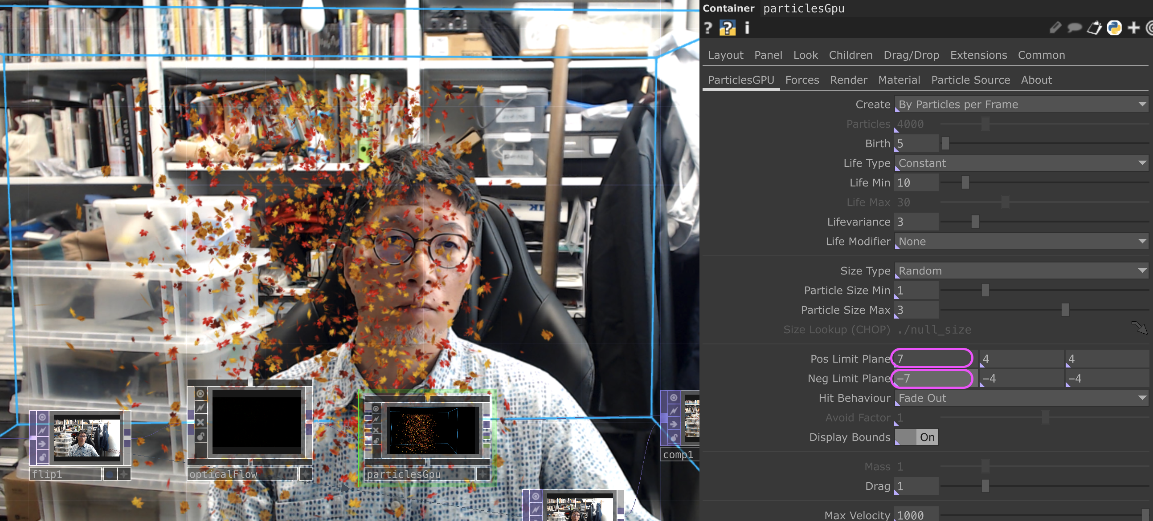
Task: Toggle the Display Bounds On switch
Action: [916, 437]
